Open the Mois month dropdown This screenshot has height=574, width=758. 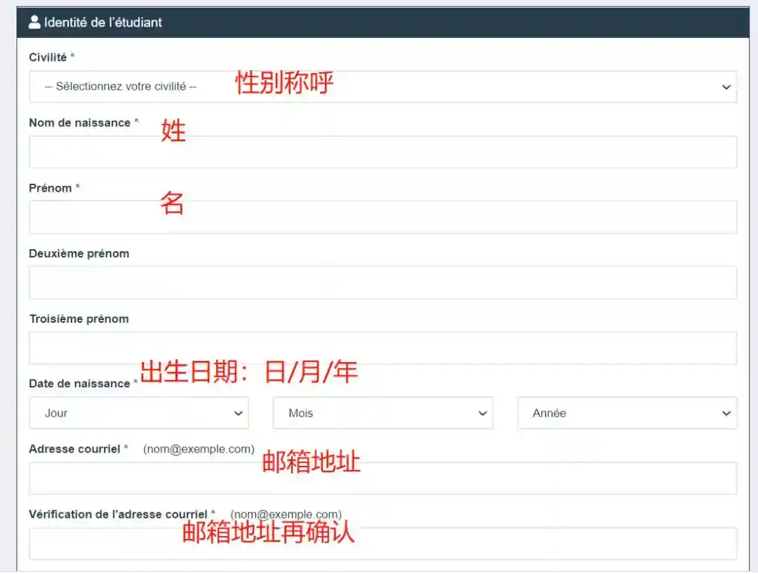pos(383,413)
